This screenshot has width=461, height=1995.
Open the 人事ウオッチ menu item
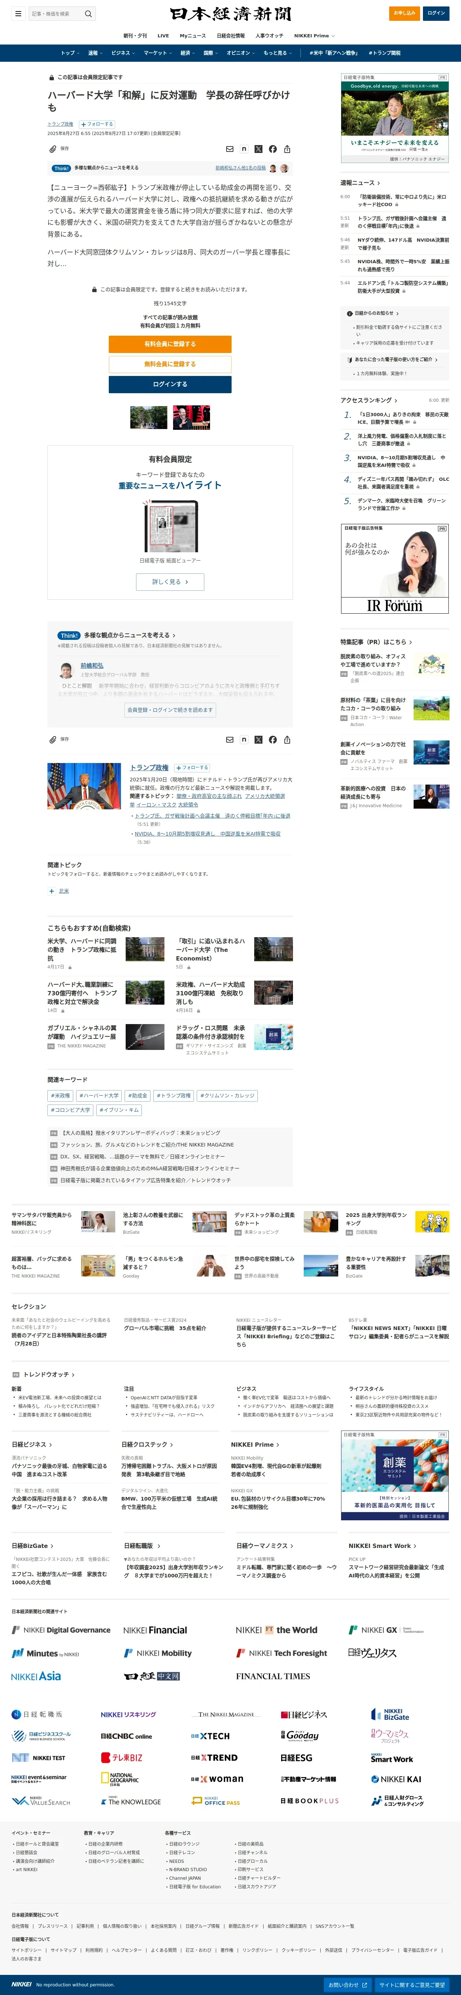point(270,36)
